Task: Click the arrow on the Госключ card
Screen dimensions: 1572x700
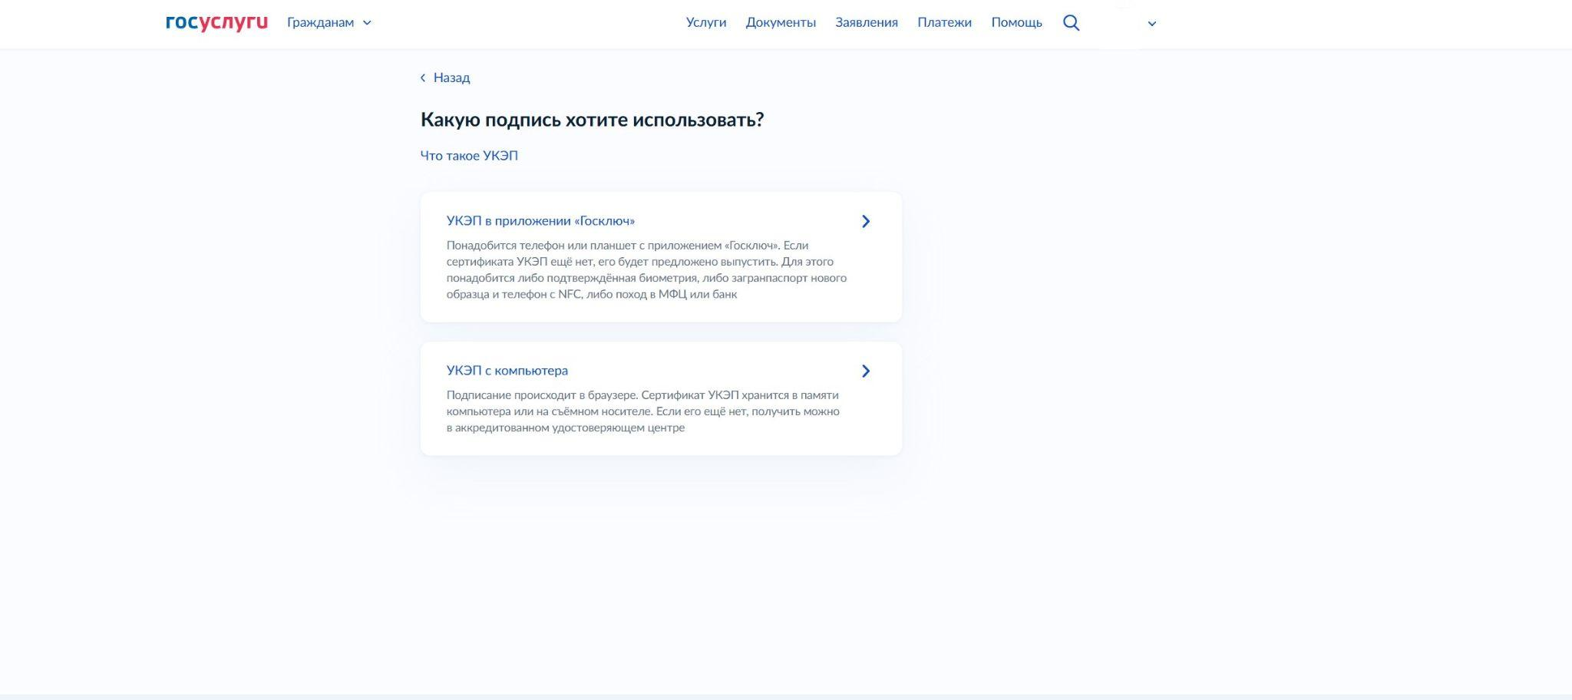Action: click(x=865, y=222)
